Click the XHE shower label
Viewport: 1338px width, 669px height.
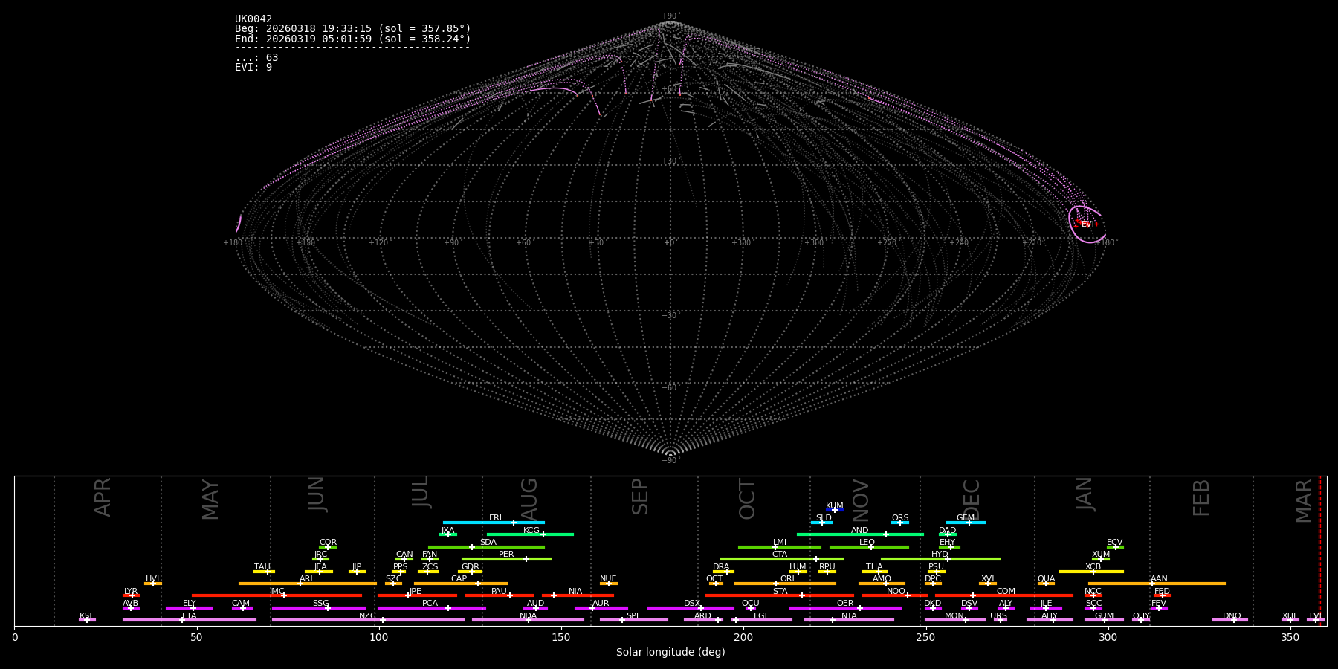click(x=1290, y=616)
